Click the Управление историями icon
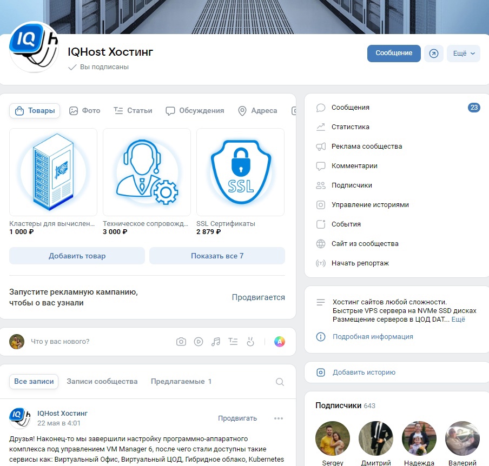 tap(321, 205)
